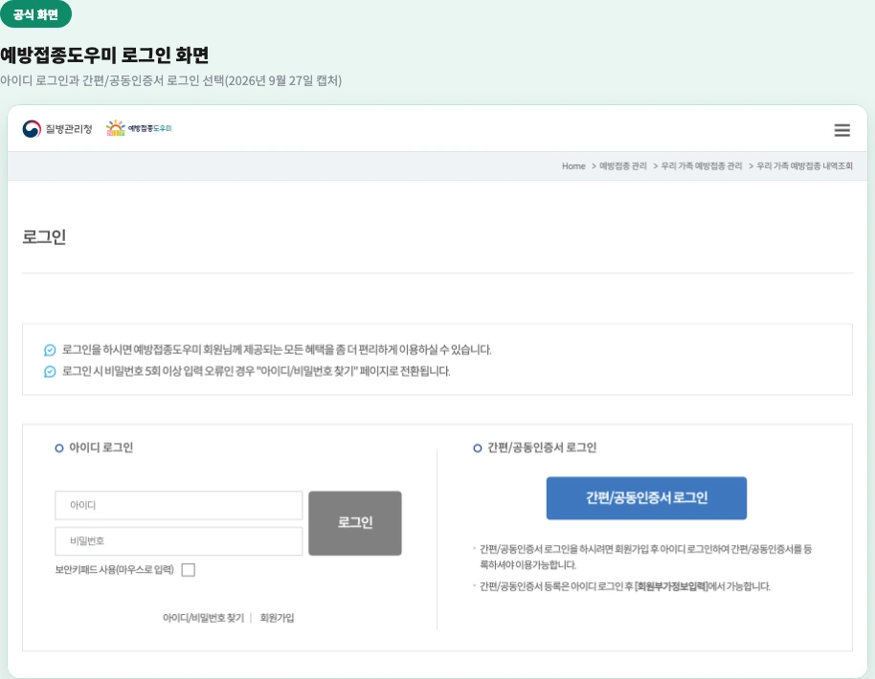Go to Home breadcrumb
Screen dimensions: 875x679
pos(573,165)
